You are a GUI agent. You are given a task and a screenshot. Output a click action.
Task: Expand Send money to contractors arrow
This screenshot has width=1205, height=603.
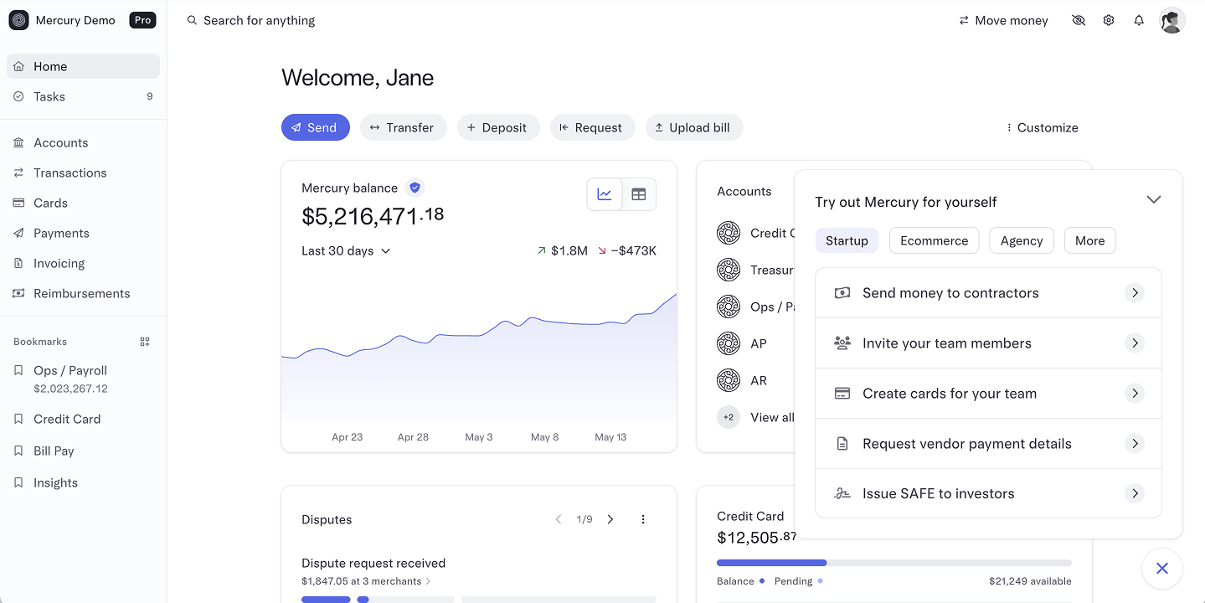click(1135, 293)
